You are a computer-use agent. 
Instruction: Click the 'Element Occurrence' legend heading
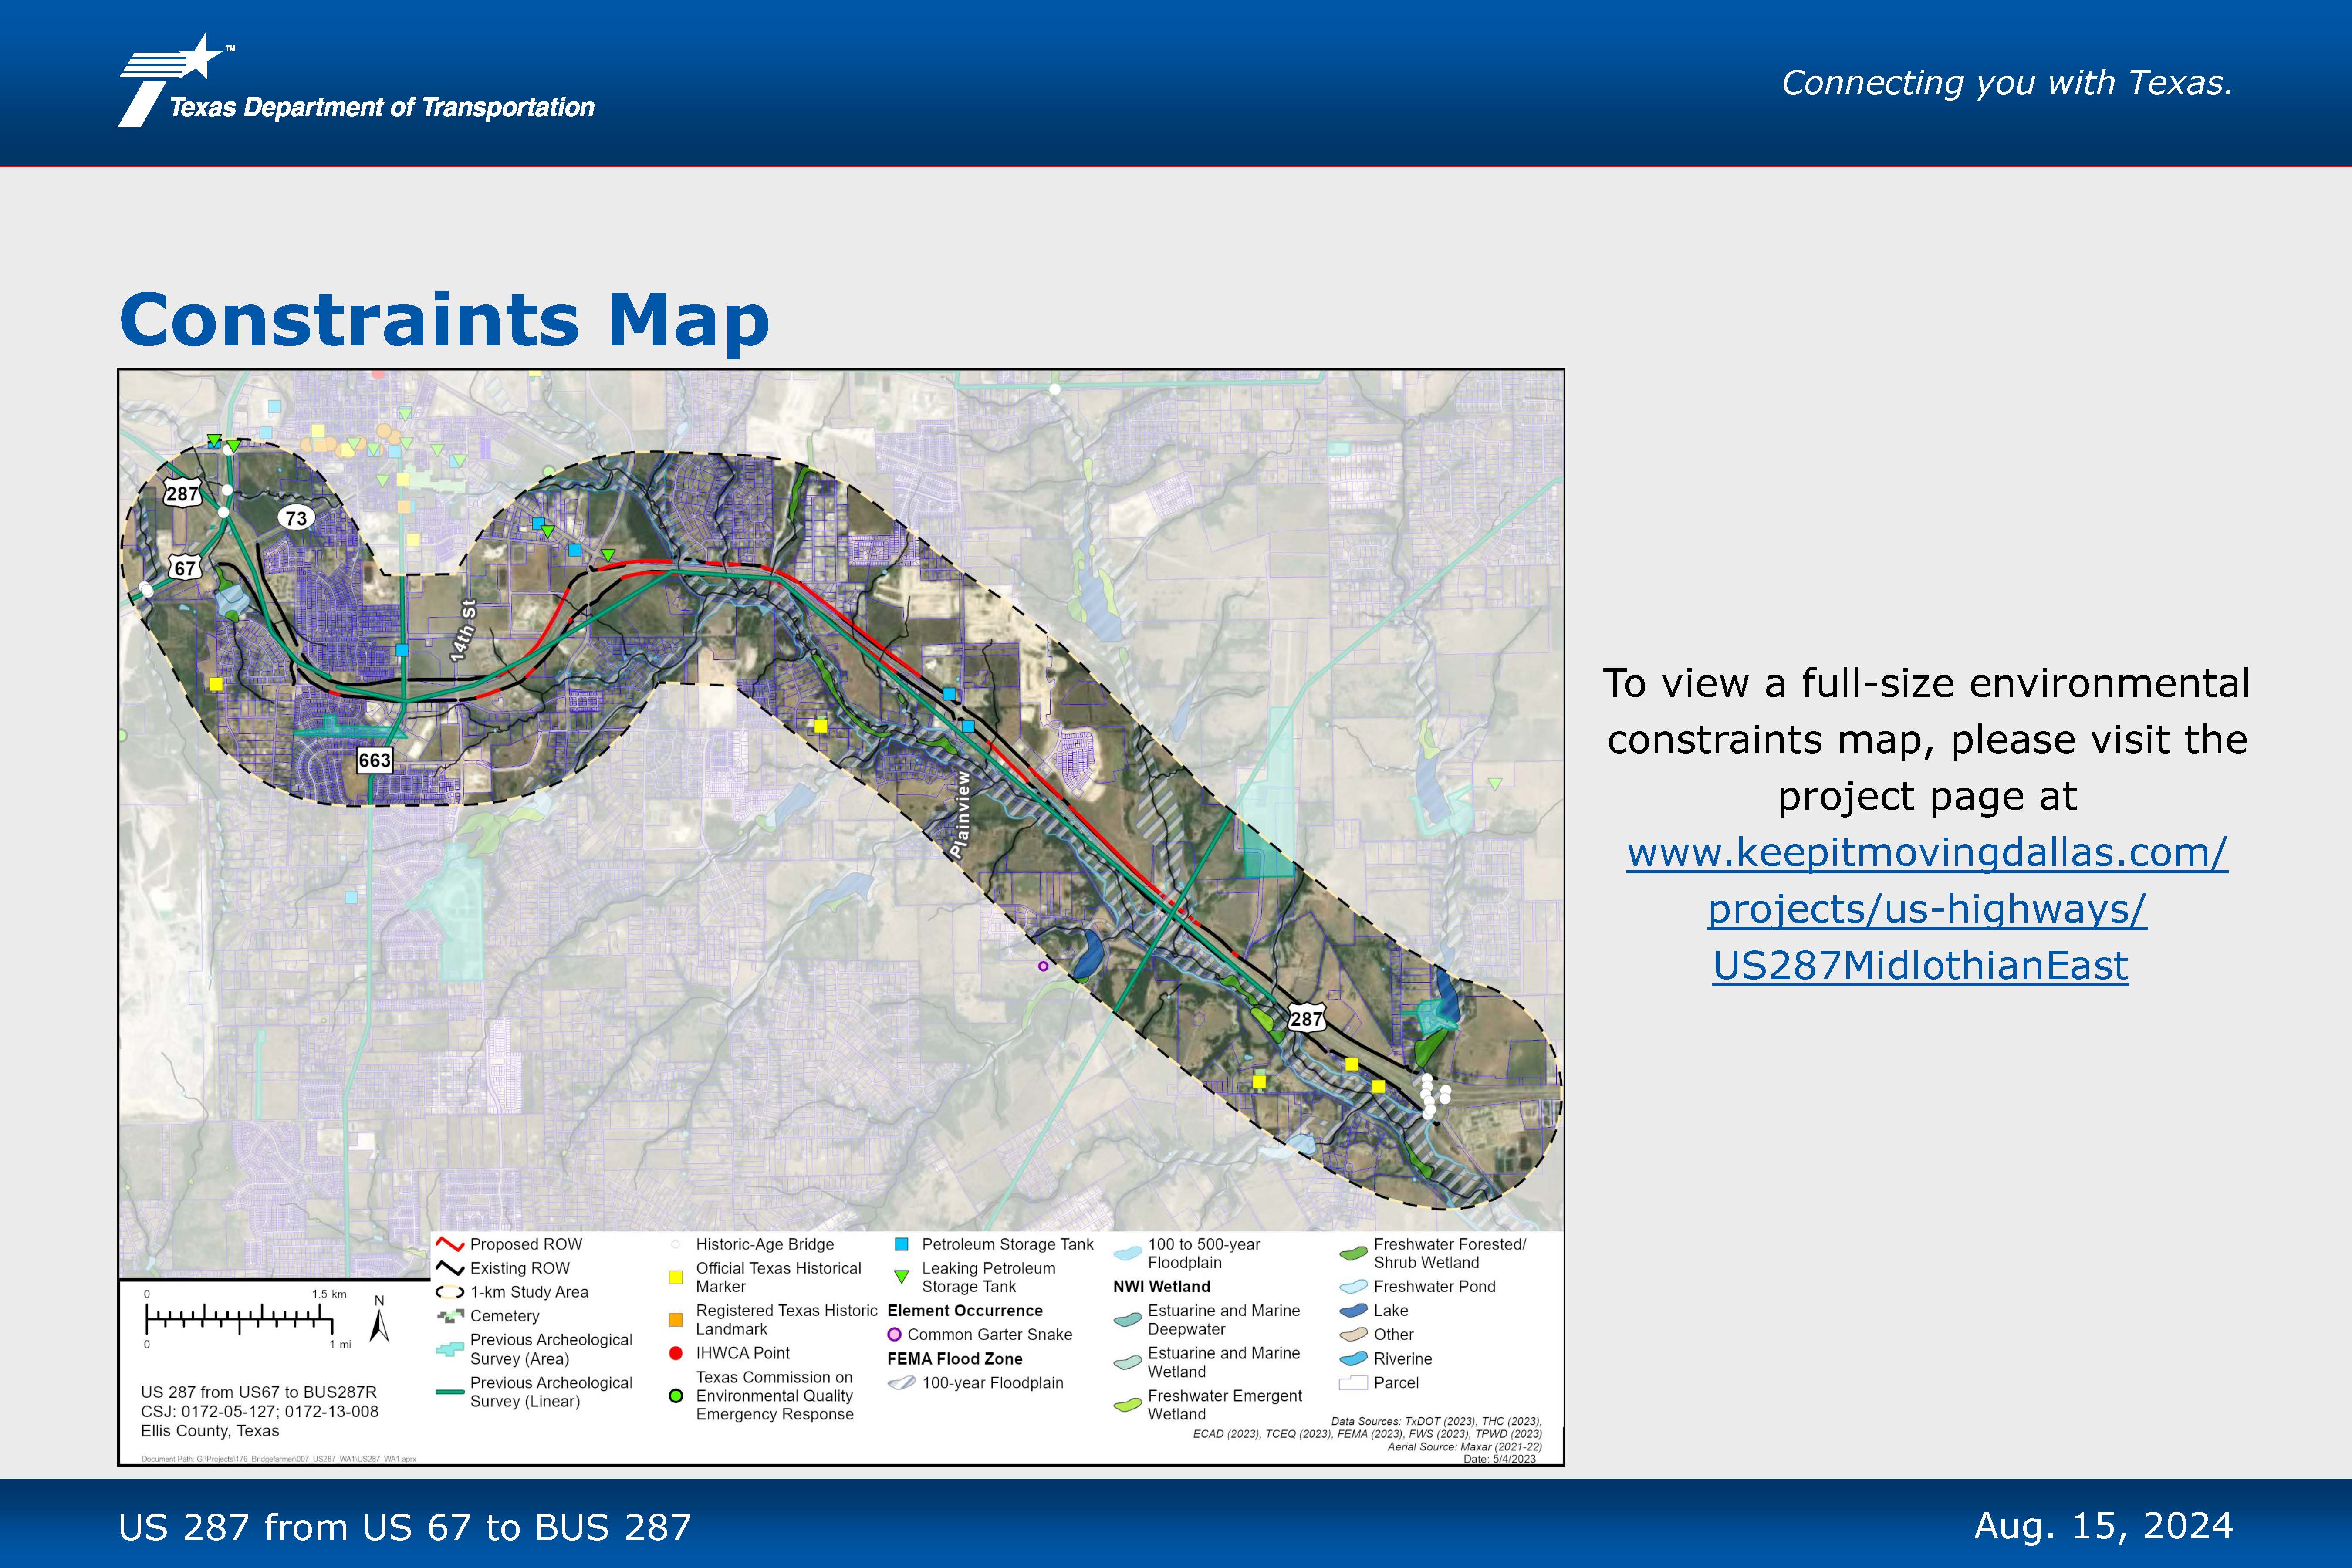point(965,1311)
